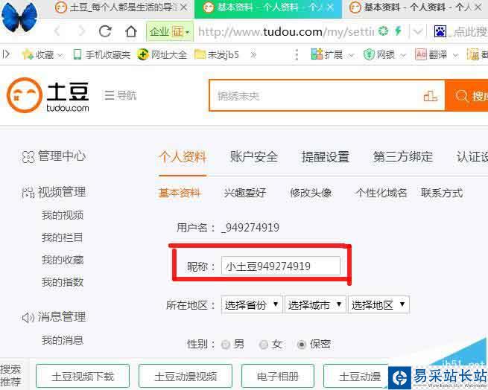Open the 基本资料 sub-tab

point(180,193)
